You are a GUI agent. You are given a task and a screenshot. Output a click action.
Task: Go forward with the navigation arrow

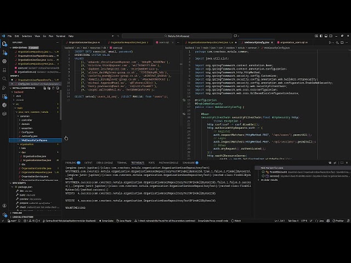pyautogui.click(x=118, y=36)
